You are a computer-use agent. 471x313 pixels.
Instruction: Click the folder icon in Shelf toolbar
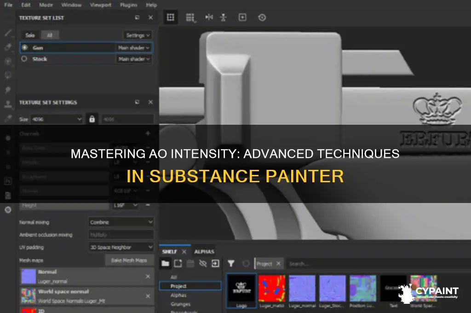pos(165,264)
